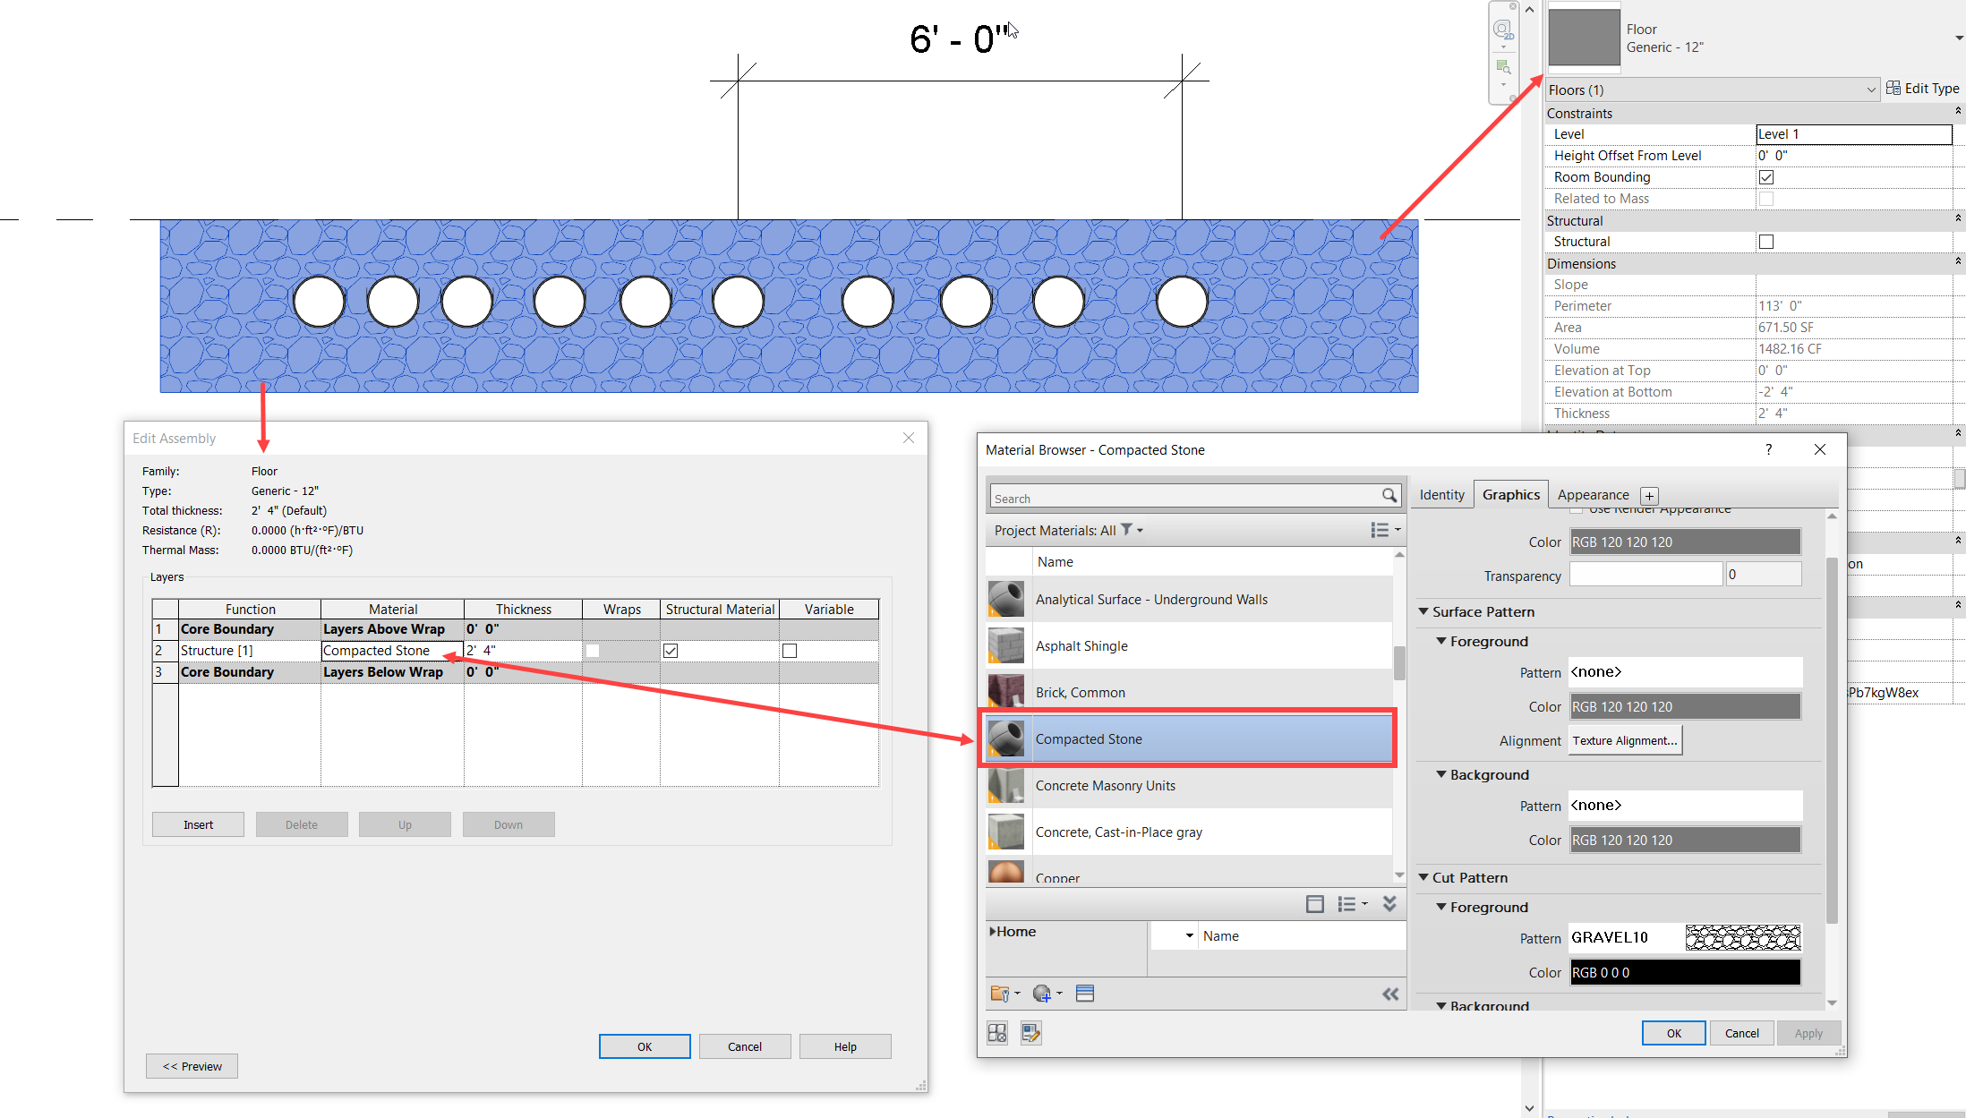This screenshot has height=1118, width=1966.
Task: Click the Edit Type button
Action: coord(1923,88)
